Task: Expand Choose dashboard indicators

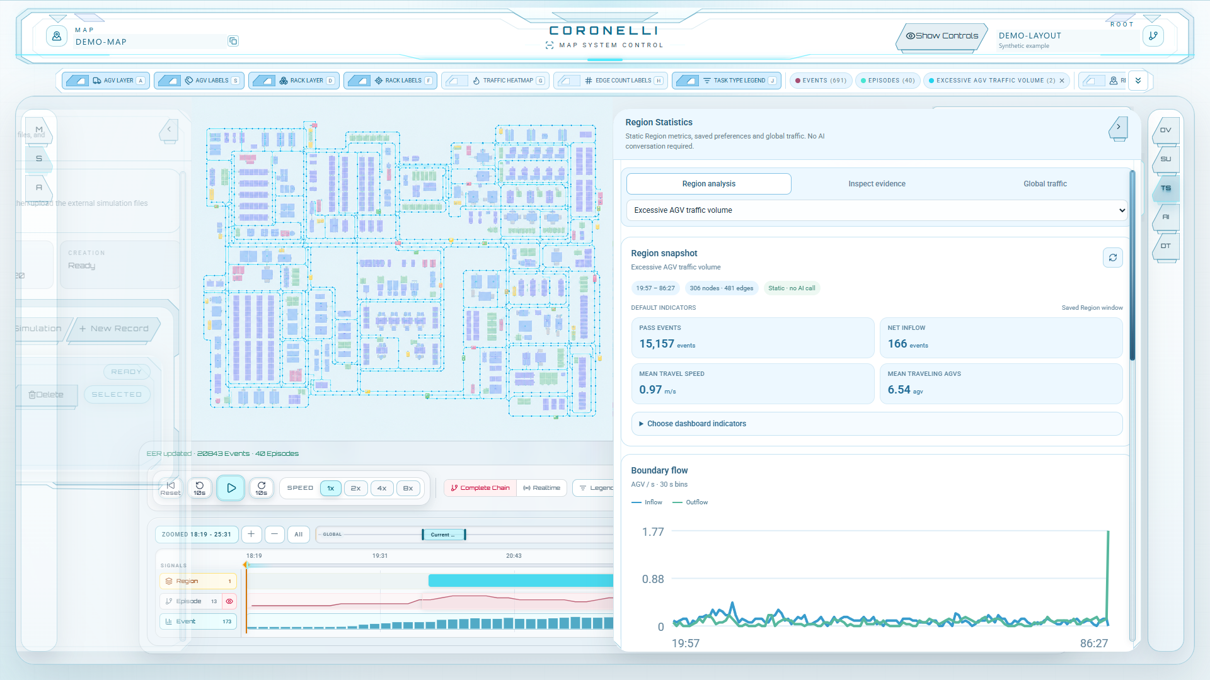Action: point(877,424)
